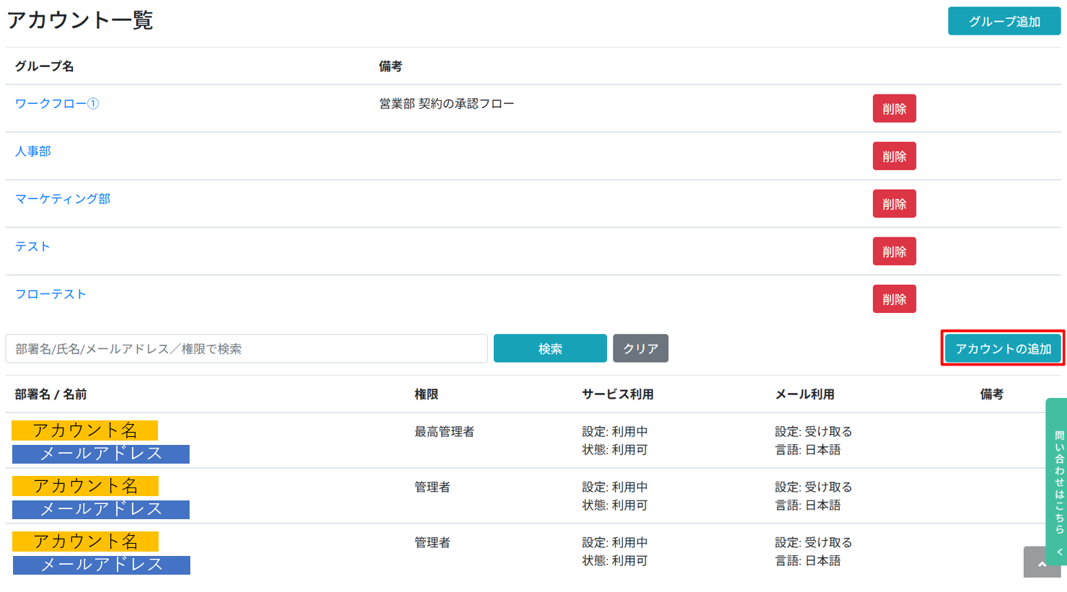Viewport: 1067px width, 592px height.
Task: Click the 検索 search button
Action: coord(550,348)
